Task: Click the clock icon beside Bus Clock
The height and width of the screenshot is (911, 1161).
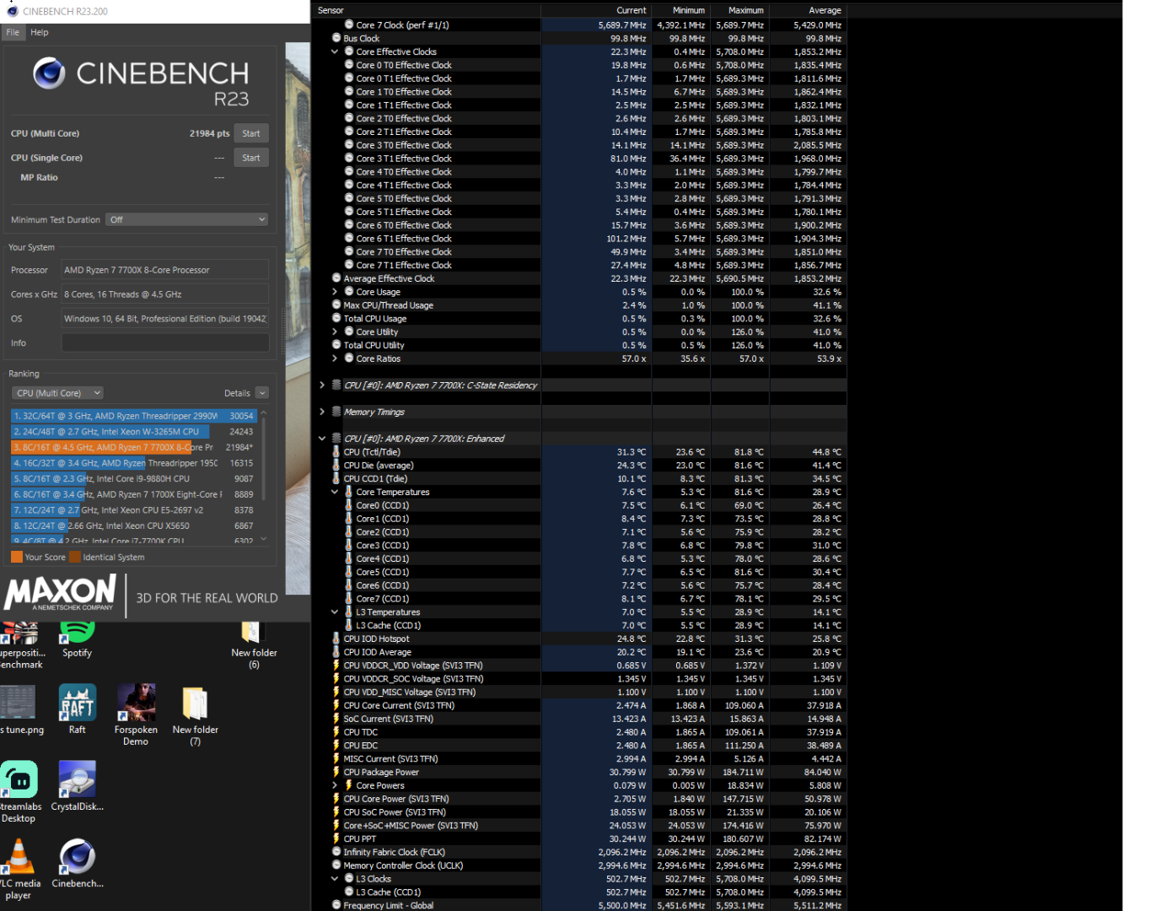Action: pos(336,38)
